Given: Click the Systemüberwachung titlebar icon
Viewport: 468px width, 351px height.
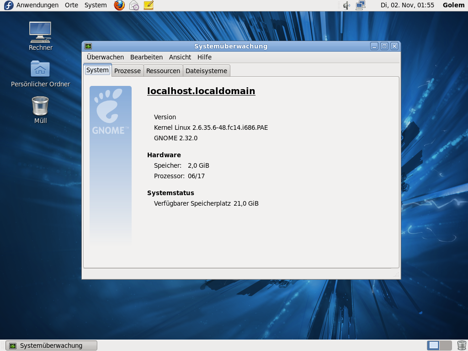Looking at the screenshot, I should (88, 46).
